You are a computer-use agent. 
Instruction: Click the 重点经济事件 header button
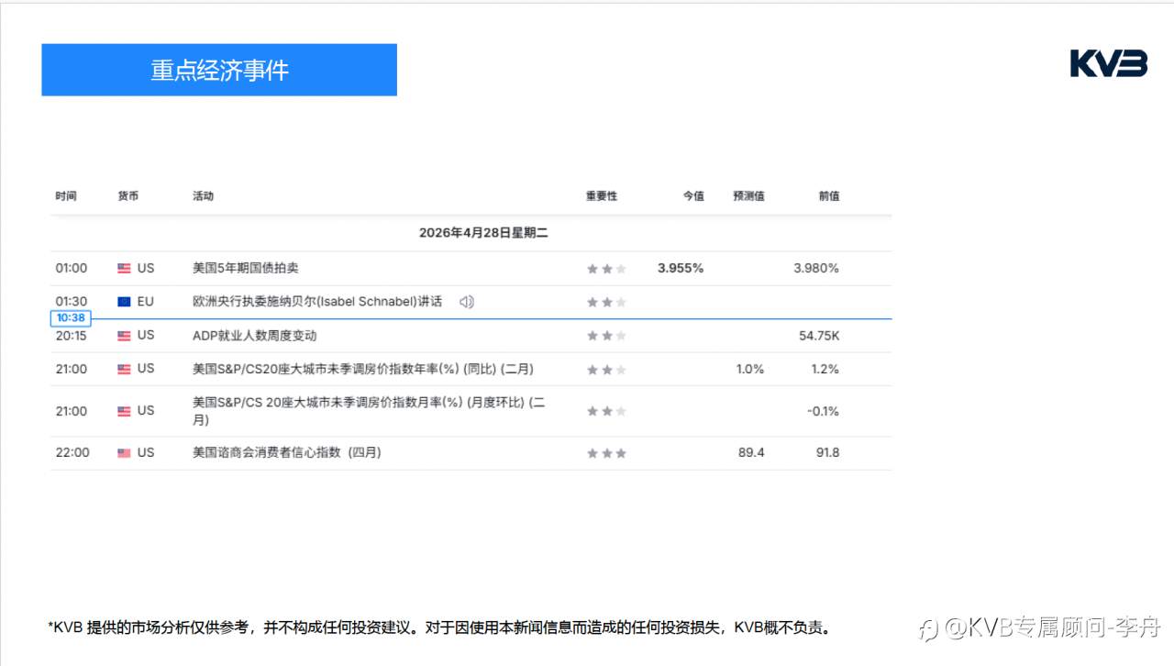pos(219,70)
